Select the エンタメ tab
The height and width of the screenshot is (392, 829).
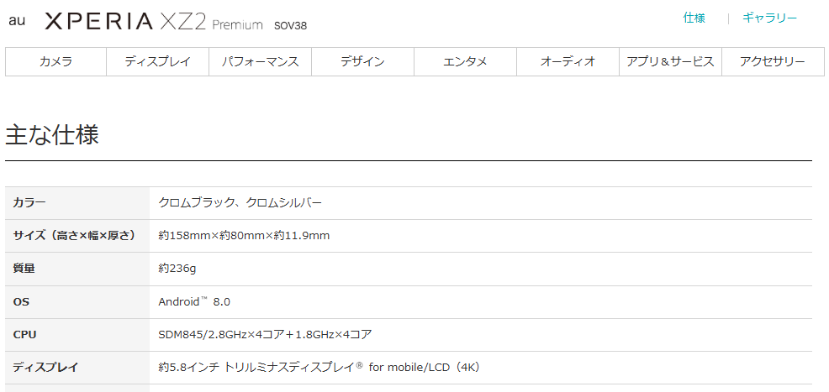click(465, 62)
